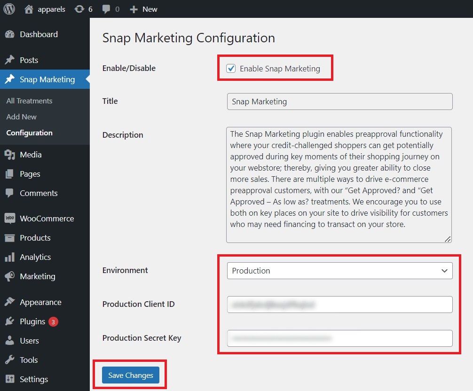Click the Marketing megaphone icon
Screen dimensions: 473x391
[x=10, y=276]
